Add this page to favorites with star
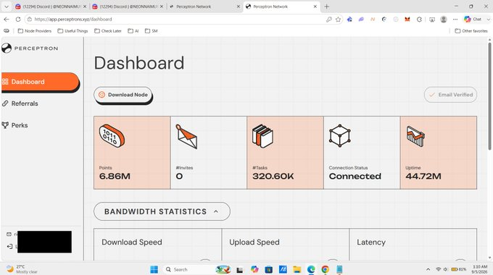Viewport: 493px width, 275px height. [338, 20]
